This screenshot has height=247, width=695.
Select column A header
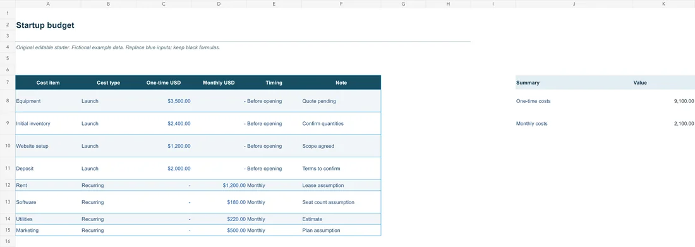pos(48,4)
